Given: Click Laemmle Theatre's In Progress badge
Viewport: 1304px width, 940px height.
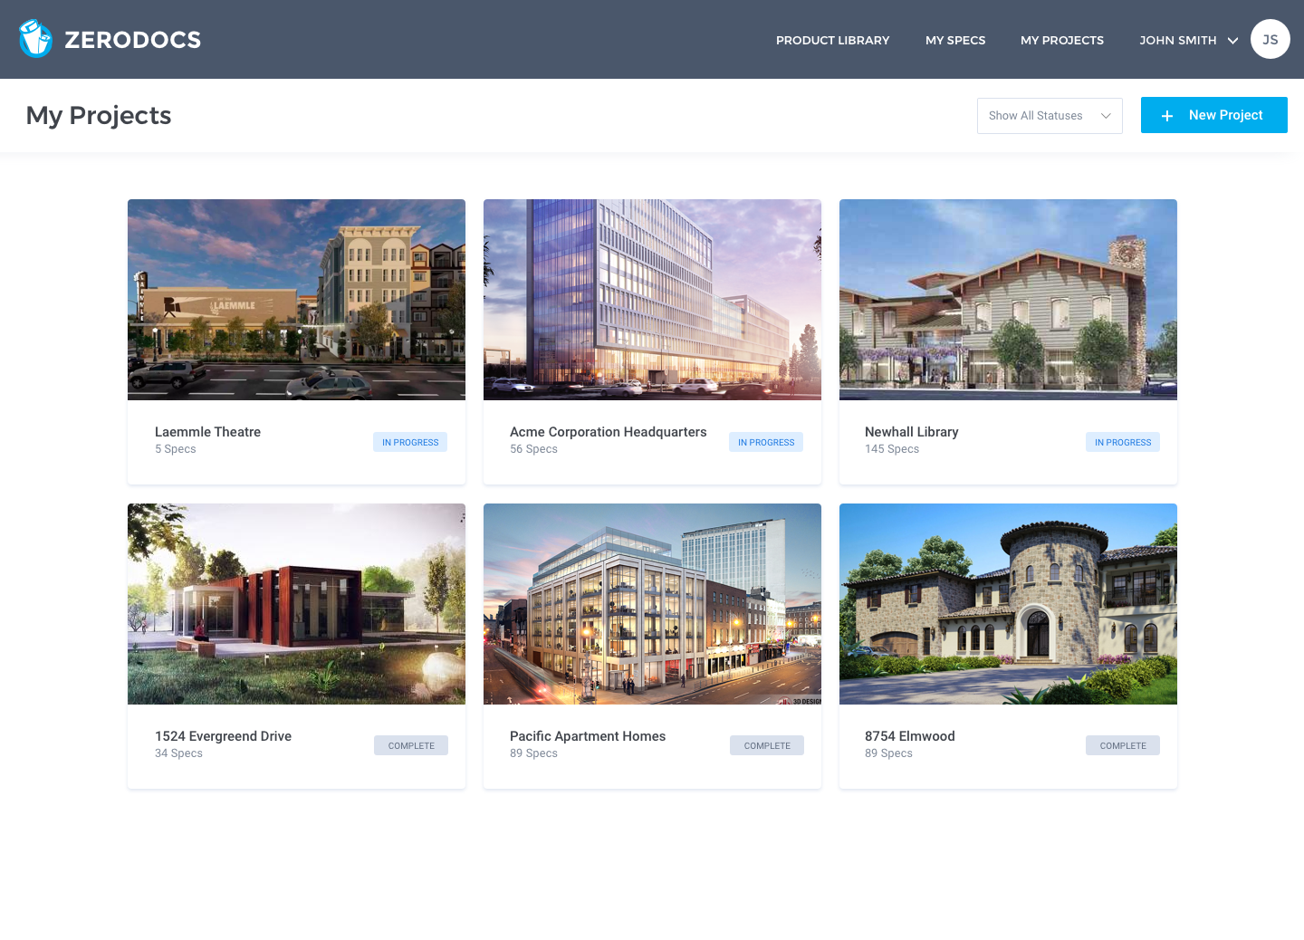Looking at the screenshot, I should tap(410, 442).
